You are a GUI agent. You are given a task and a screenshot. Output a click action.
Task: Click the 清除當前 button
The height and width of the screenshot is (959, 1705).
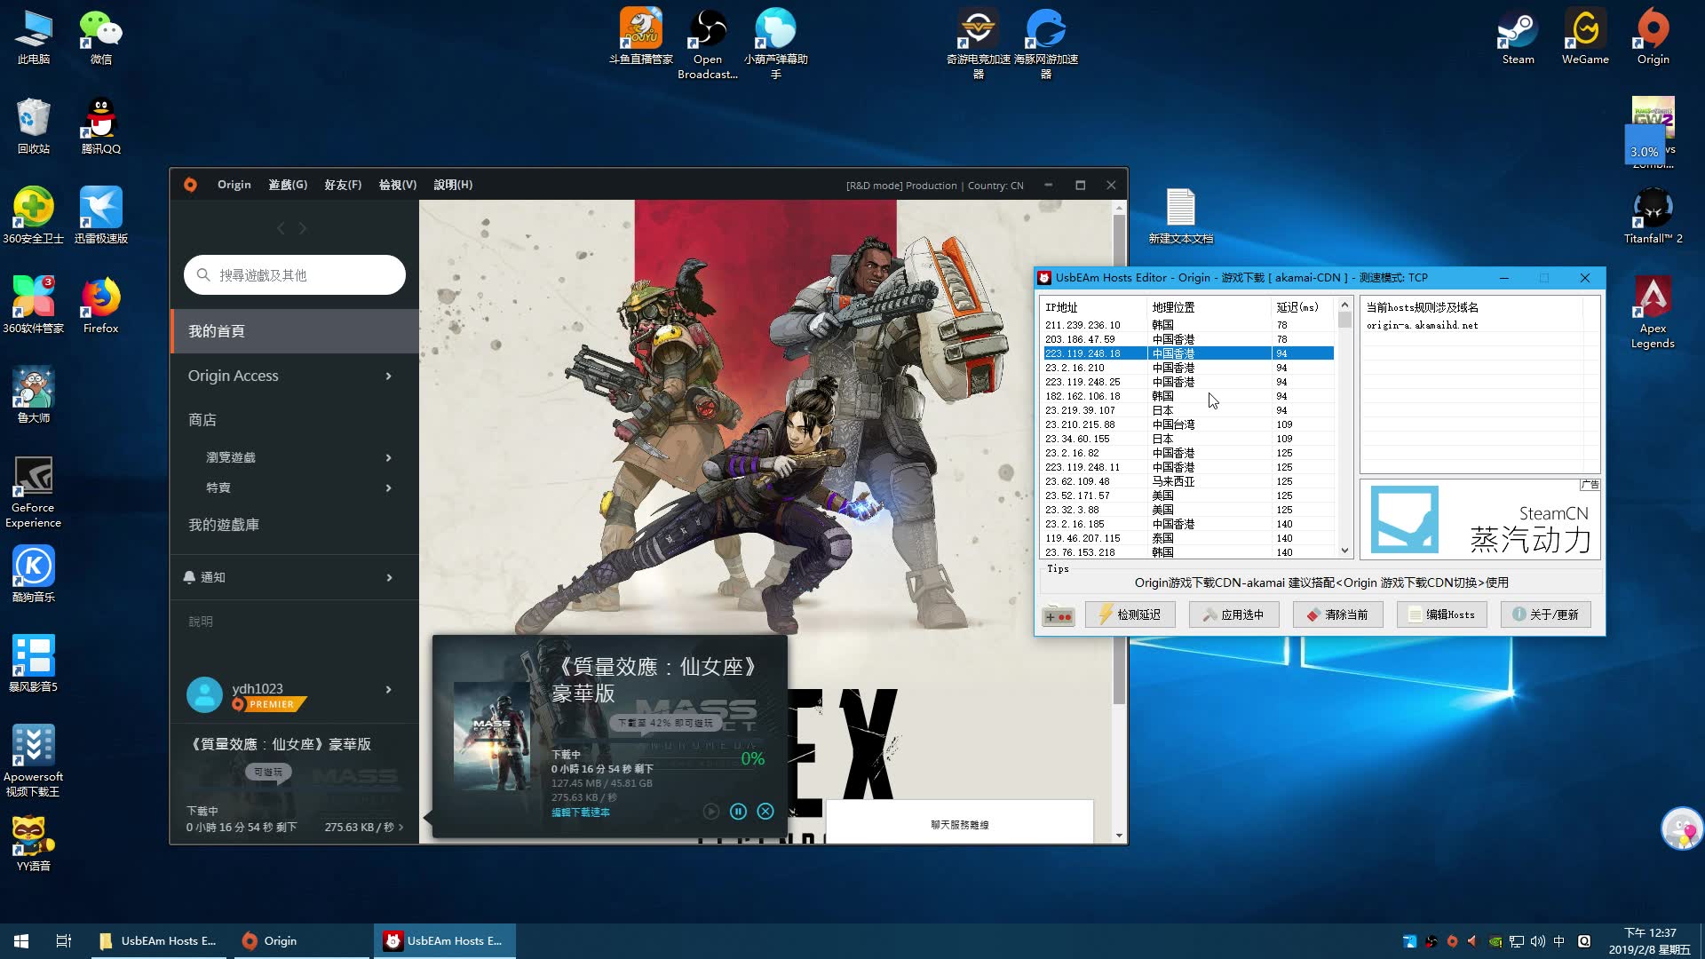coord(1338,614)
